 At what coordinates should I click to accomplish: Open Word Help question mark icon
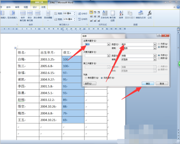(x=178, y=7)
